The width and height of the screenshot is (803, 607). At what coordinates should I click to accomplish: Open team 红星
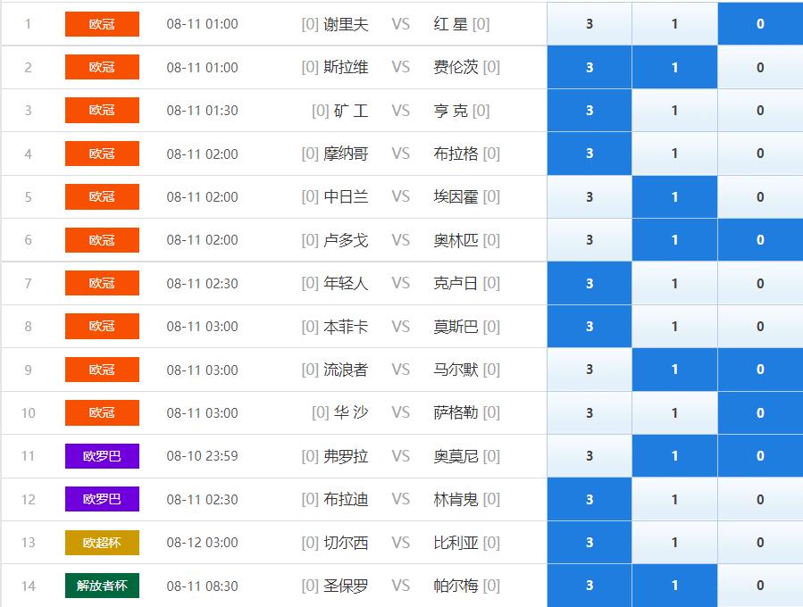[x=451, y=24]
